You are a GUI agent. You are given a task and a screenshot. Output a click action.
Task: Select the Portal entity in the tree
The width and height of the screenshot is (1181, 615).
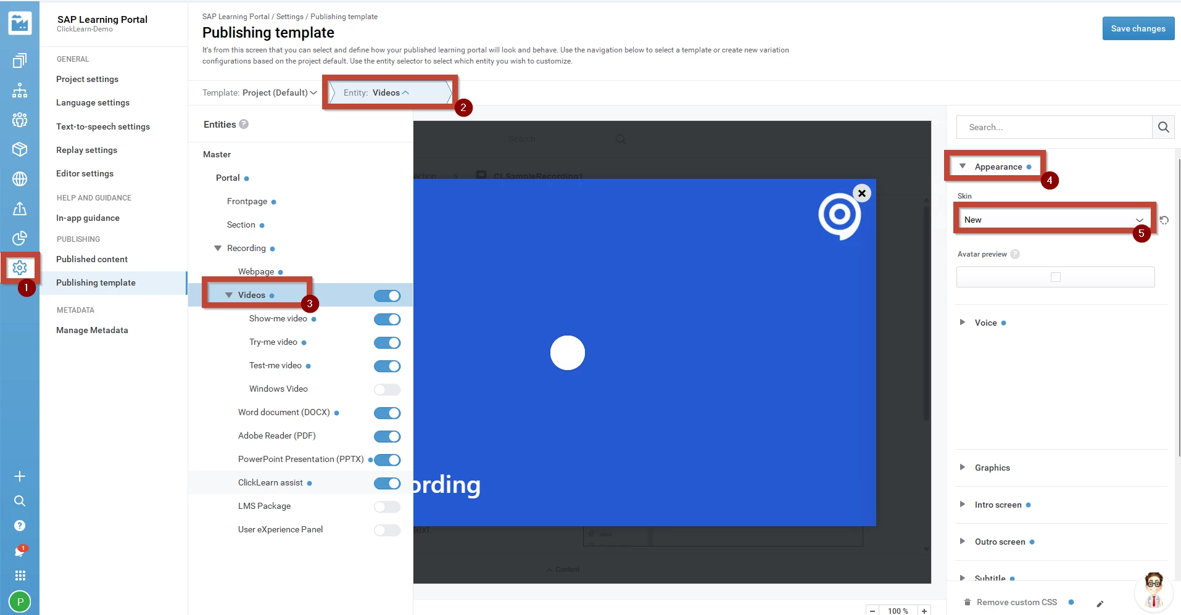[x=228, y=178]
